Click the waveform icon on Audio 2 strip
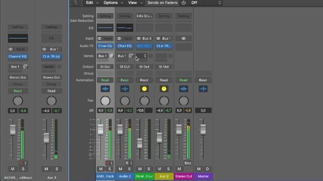Screen dimensions: 323x181 click(x=125, y=89)
